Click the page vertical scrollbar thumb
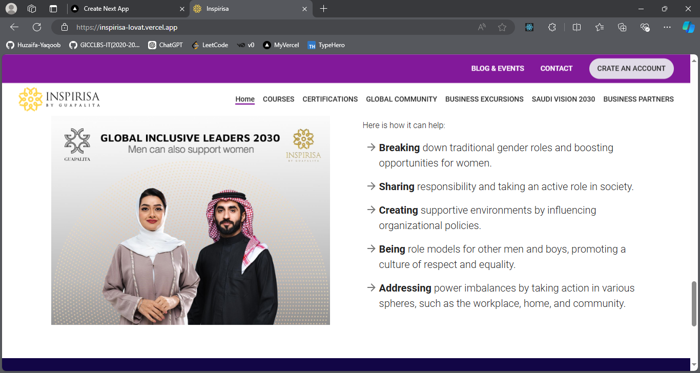Screen dimensions: 700x373 (x=694, y=303)
